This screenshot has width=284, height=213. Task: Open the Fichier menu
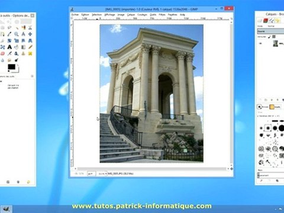[x=75, y=15]
